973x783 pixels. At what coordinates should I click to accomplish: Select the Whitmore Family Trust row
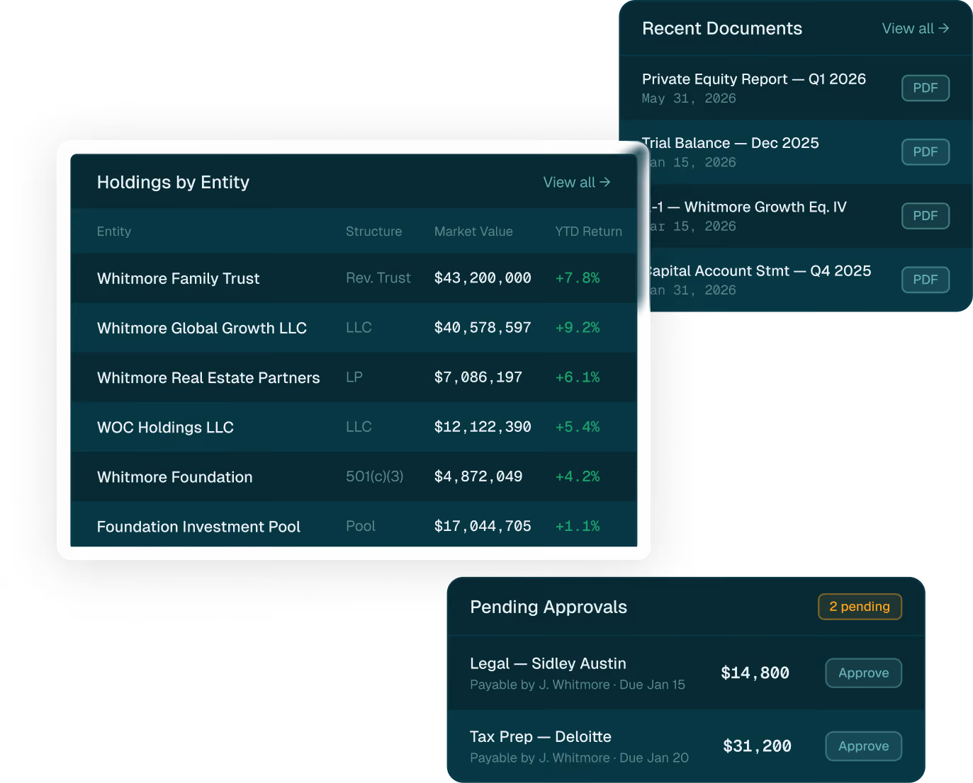tap(354, 278)
